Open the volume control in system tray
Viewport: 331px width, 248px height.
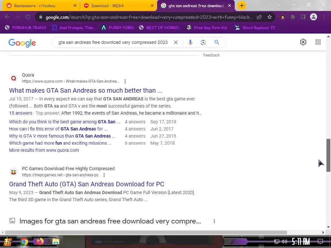click(284, 242)
